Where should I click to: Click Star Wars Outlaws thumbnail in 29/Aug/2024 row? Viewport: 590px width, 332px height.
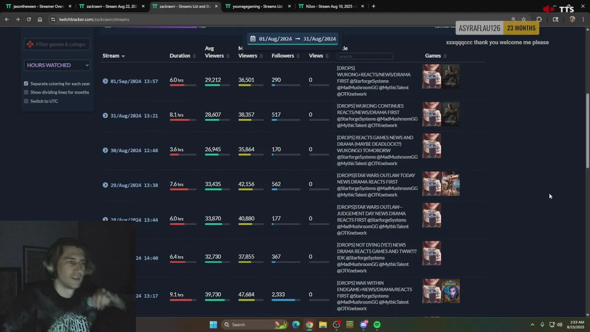tap(451, 184)
